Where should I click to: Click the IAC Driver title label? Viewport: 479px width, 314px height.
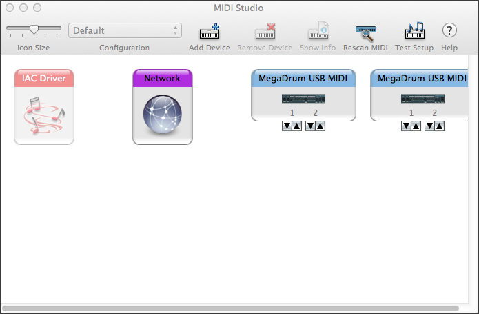(x=44, y=78)
